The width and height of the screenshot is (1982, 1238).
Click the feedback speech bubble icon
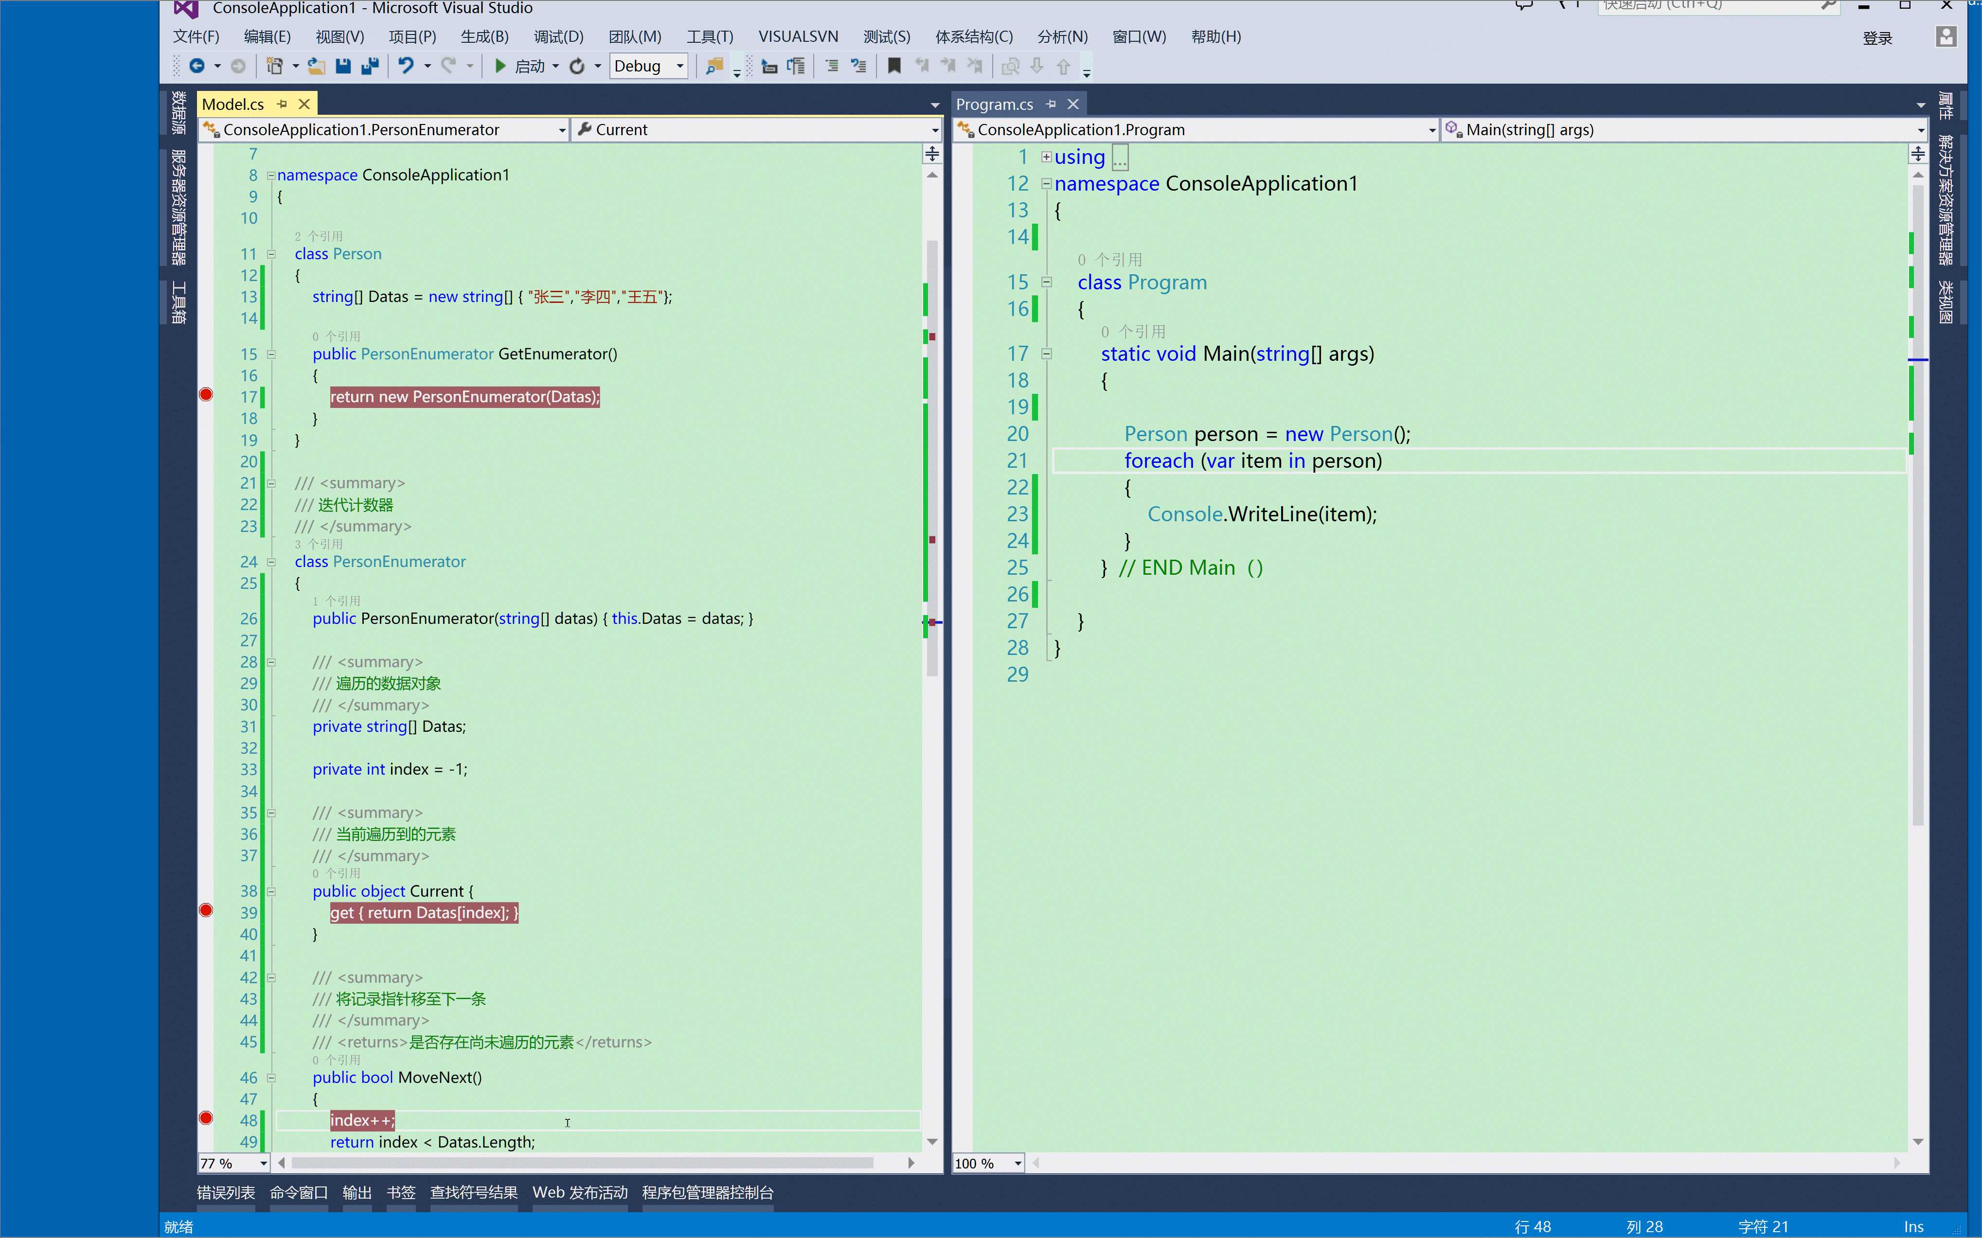[1524, 6]
